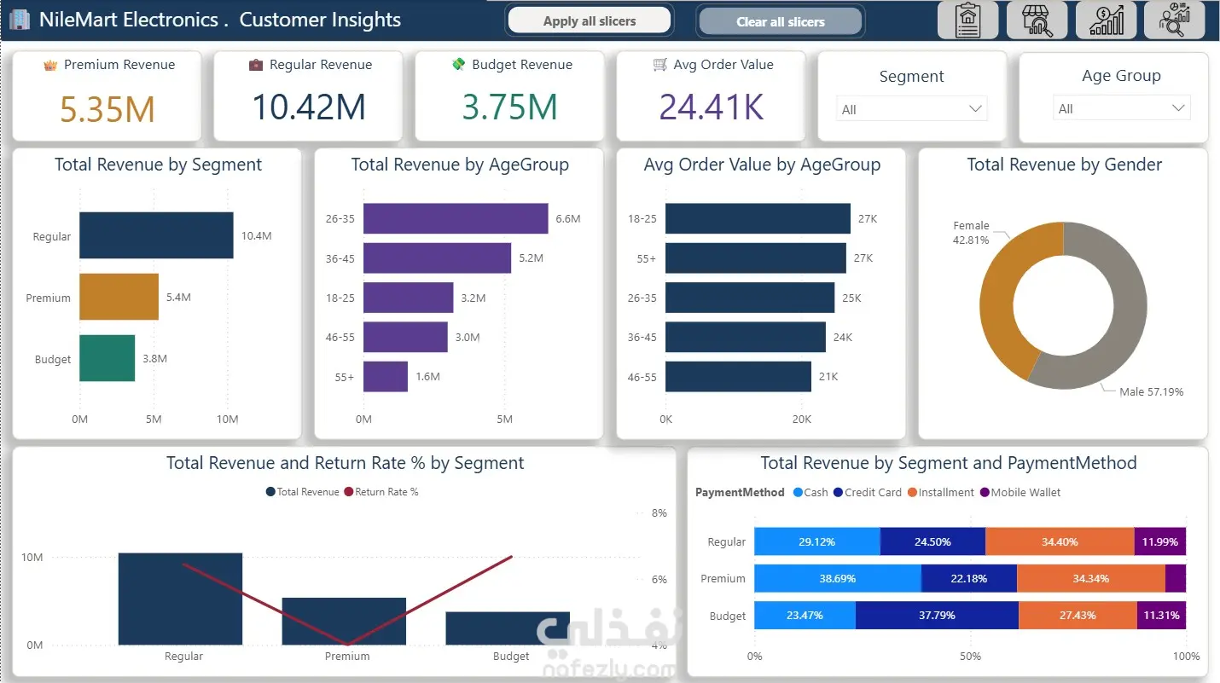Image resolution: width=1220 pixels, height=683 pixels.
Task: Open the home clipboard navigation icon
Action: 967,20
